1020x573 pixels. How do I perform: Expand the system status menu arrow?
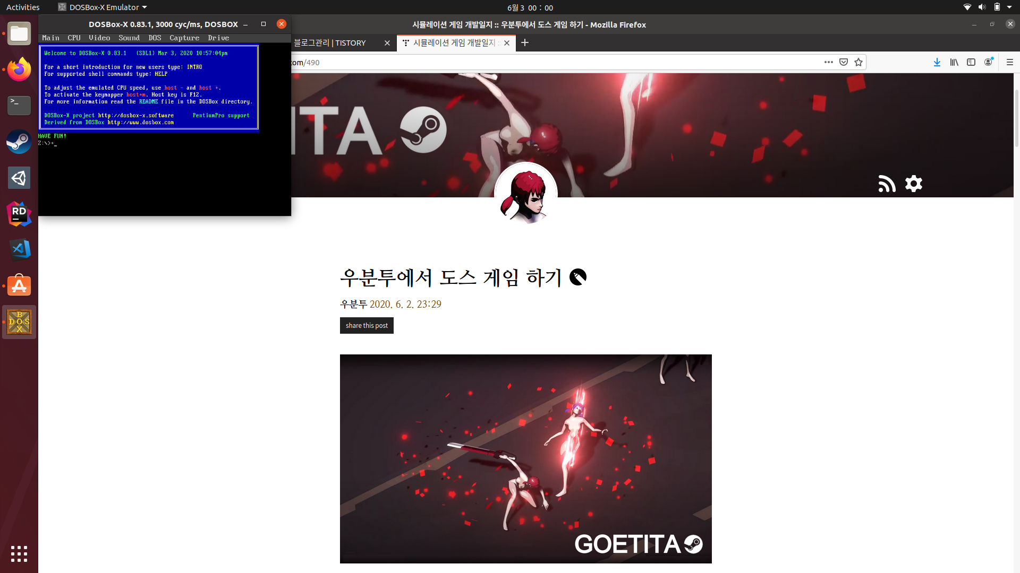pos(1009,7)
